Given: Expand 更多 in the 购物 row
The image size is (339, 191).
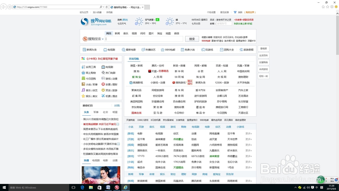Looking at the screenshot, I should [248, 168].
